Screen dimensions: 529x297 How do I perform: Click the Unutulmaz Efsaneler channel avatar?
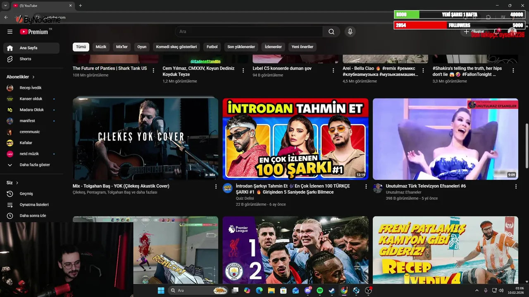coord(378,188)
